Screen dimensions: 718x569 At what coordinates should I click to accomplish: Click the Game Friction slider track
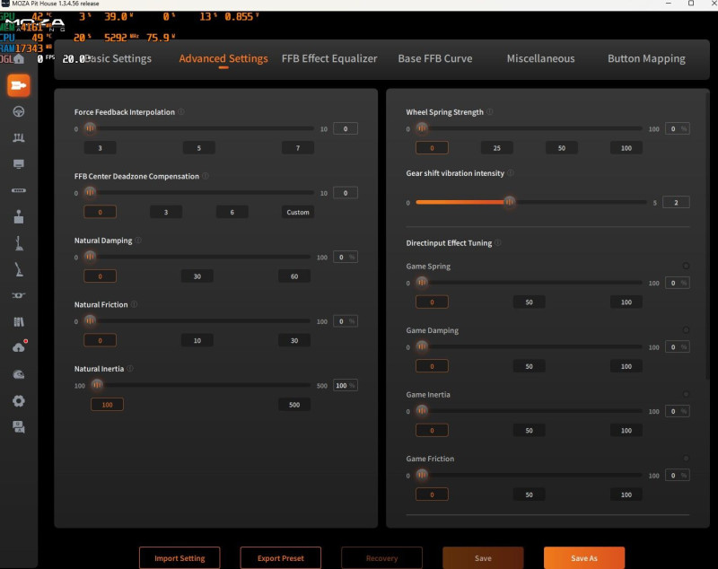(529, 475)
